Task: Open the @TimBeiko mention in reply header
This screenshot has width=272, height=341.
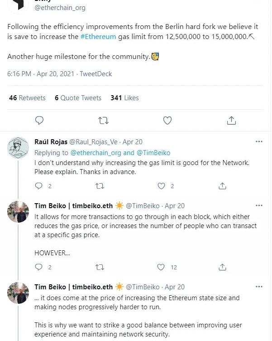Action: click(x=153, y=153)
